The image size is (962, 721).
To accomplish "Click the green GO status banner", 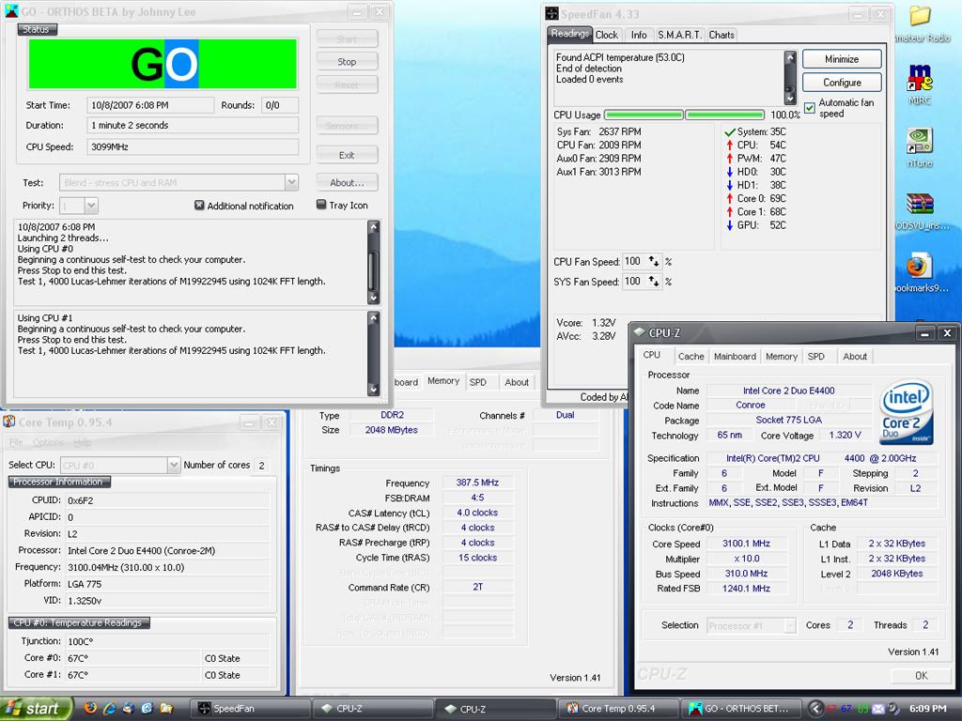I will [163, 64].
